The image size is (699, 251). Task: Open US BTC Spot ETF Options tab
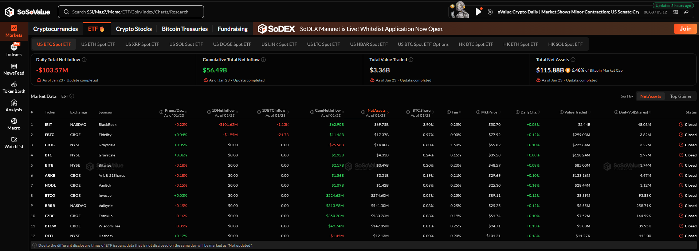pyautogui.click(x=423, y=44)
